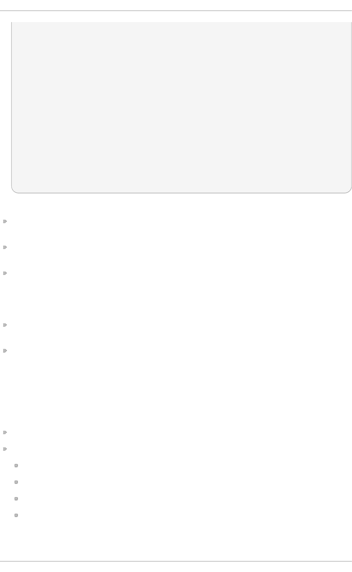The height and width of the screenshot is (572, 352).
Task: Click the fifth arrow bullet of the first list
Action: 5,351
